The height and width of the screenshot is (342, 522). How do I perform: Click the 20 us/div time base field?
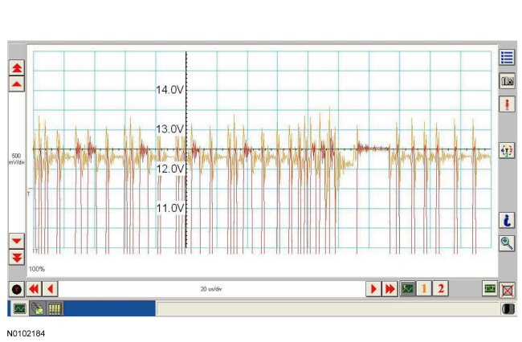211,289
